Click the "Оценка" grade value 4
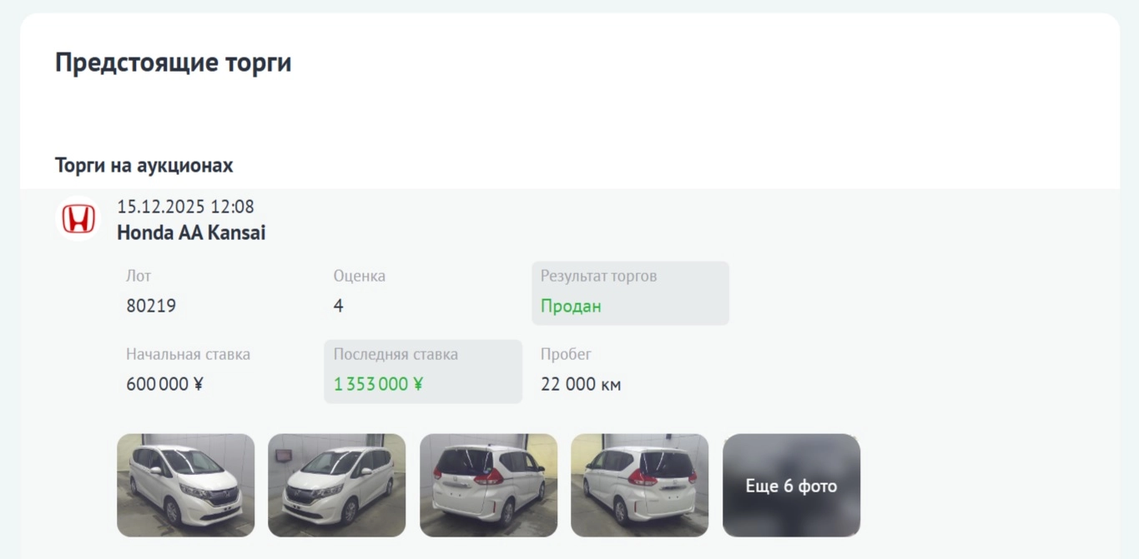The image size is (1139, 559). coord(338,306)
